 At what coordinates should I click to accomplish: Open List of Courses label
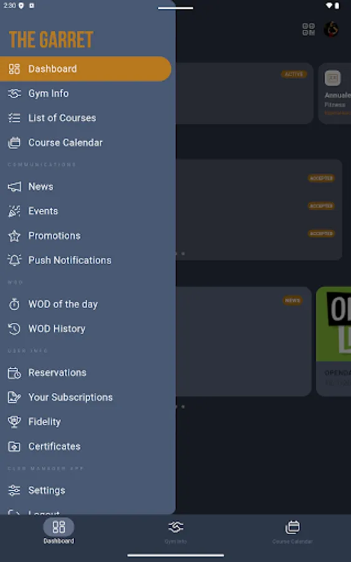(62, 118)
